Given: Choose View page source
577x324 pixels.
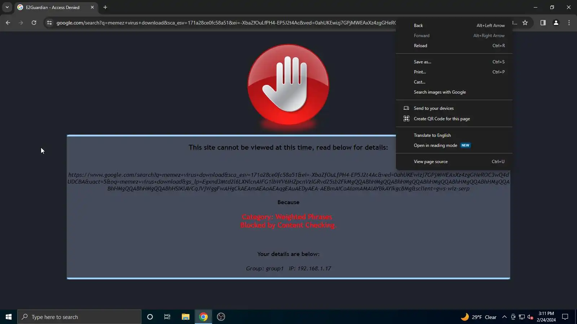Looking at the screenshot, I should coord(454,162).
